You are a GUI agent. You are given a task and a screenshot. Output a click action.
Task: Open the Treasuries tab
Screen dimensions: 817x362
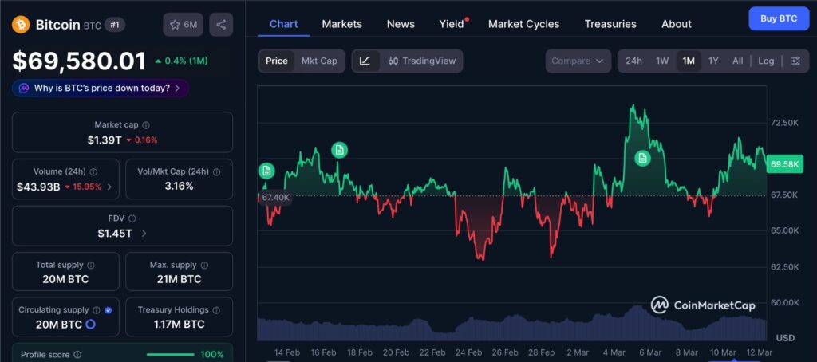(x=610, y=24)
